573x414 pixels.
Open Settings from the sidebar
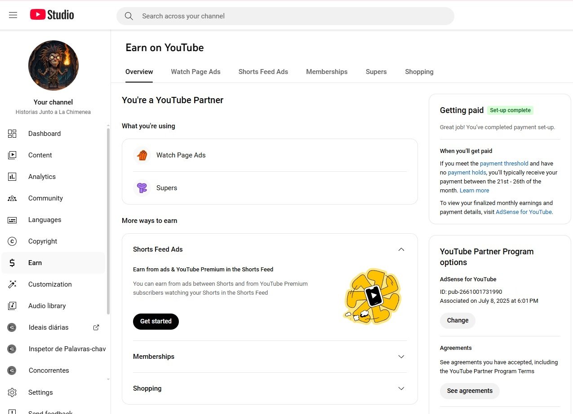[53, 392]
